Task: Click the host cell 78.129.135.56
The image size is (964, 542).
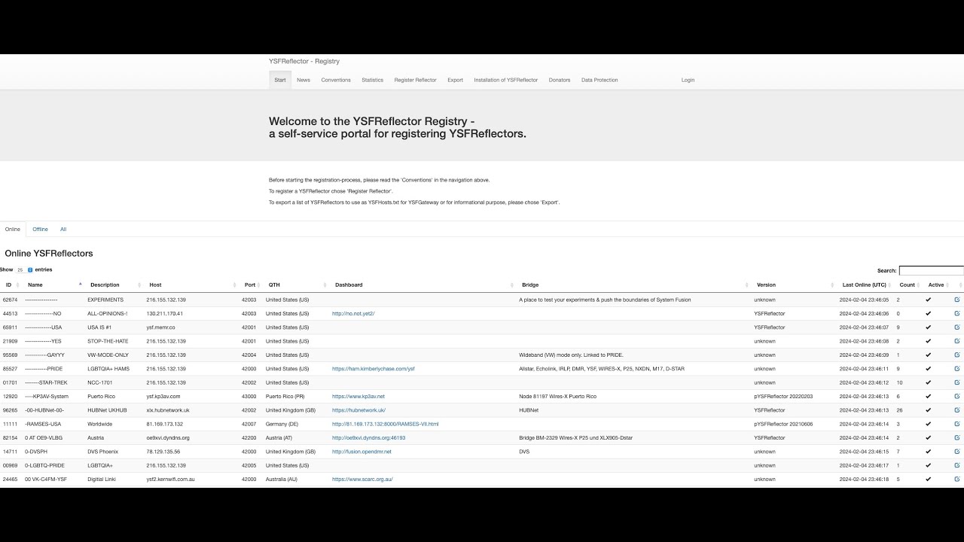Action: 163,452
